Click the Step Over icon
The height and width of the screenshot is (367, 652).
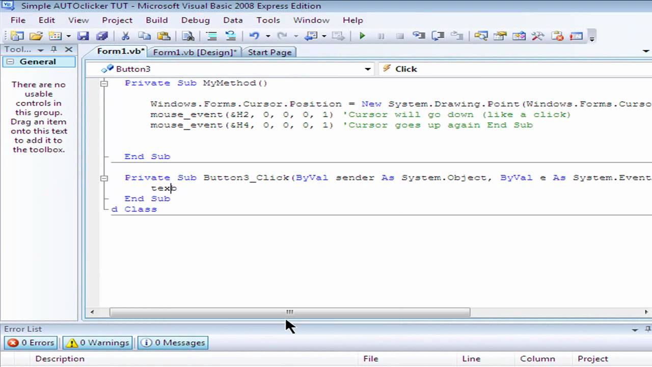(438, 36)
